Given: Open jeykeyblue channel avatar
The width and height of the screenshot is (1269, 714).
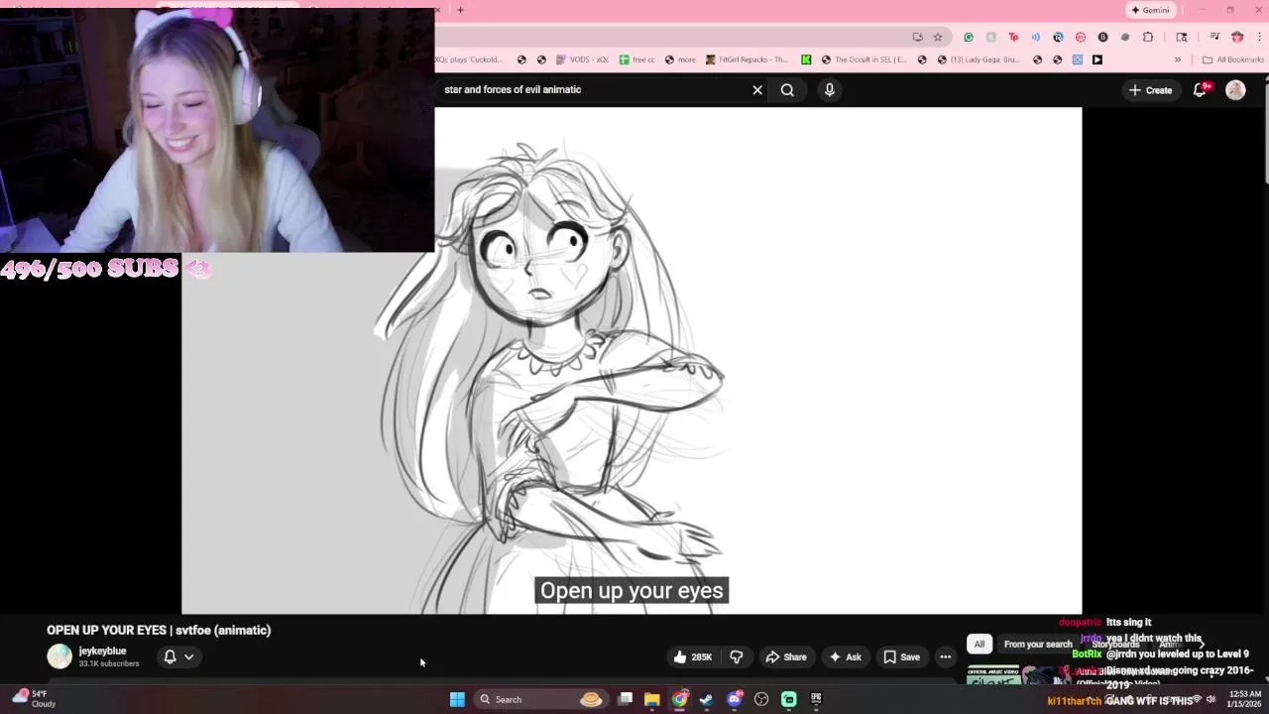Looking at the screenshot, I should (59, 656).
